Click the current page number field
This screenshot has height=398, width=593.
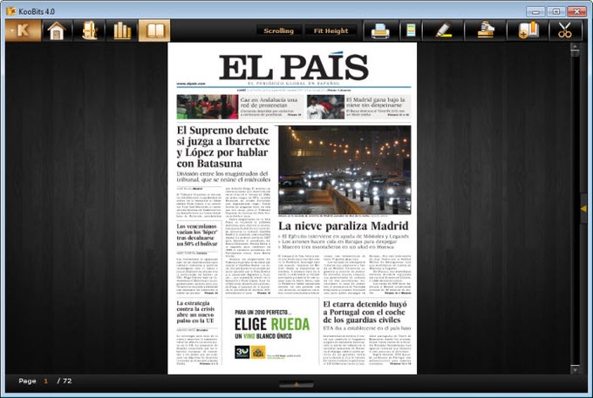coord(45,381)
